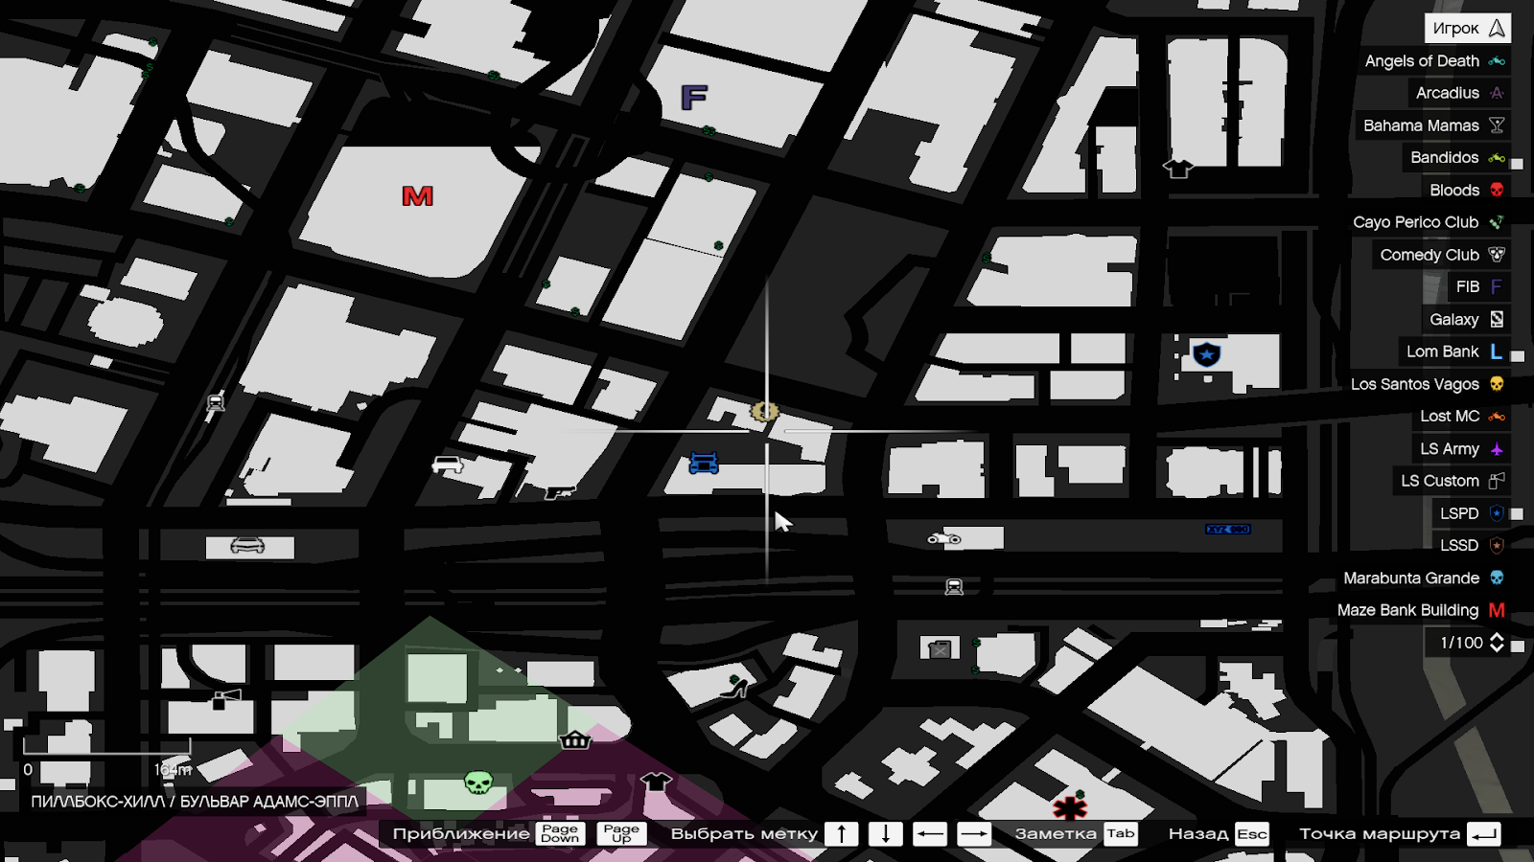The height and width of the screenshot is (862, 1534).
Task: Click the Приближение zoom label
Action: [461, 833]
